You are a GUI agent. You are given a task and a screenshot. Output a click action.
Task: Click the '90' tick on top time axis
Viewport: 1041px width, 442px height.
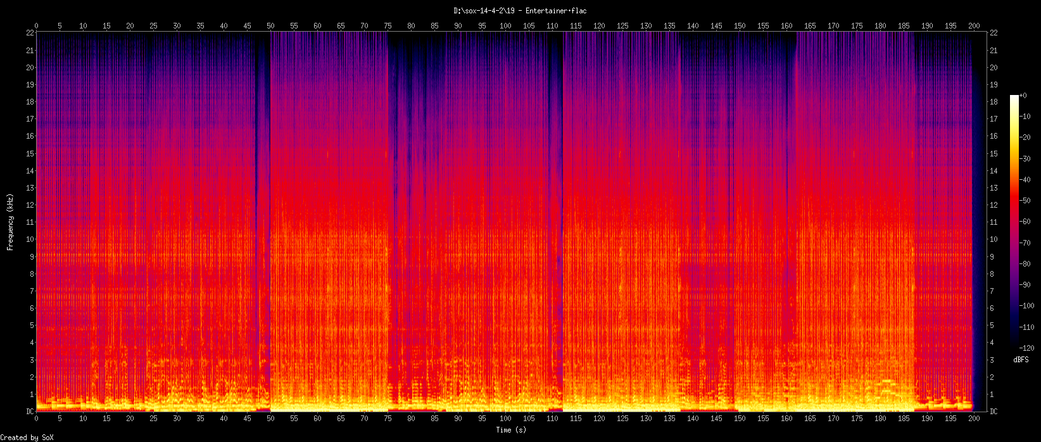[458, 26]
